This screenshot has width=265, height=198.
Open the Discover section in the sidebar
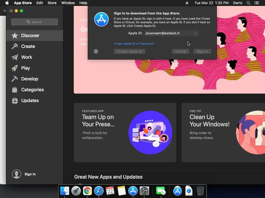pos(35,36)
